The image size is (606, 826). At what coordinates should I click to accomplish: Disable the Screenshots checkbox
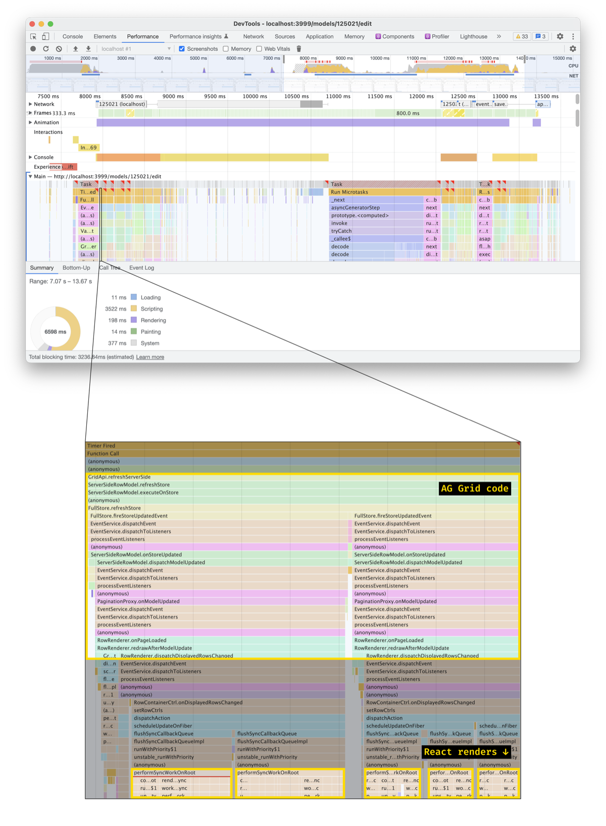[182, 49]
